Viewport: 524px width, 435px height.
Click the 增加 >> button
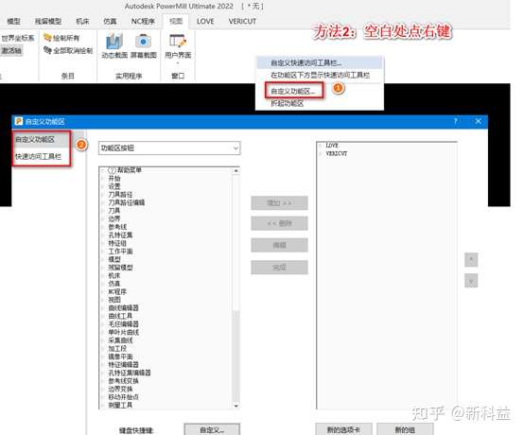pyautogui.click(x=279, y=202)
